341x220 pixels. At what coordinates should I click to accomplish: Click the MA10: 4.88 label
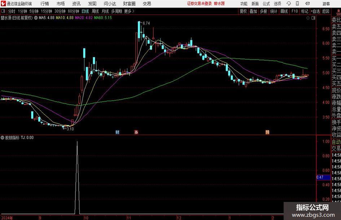[x=65, y=18]
